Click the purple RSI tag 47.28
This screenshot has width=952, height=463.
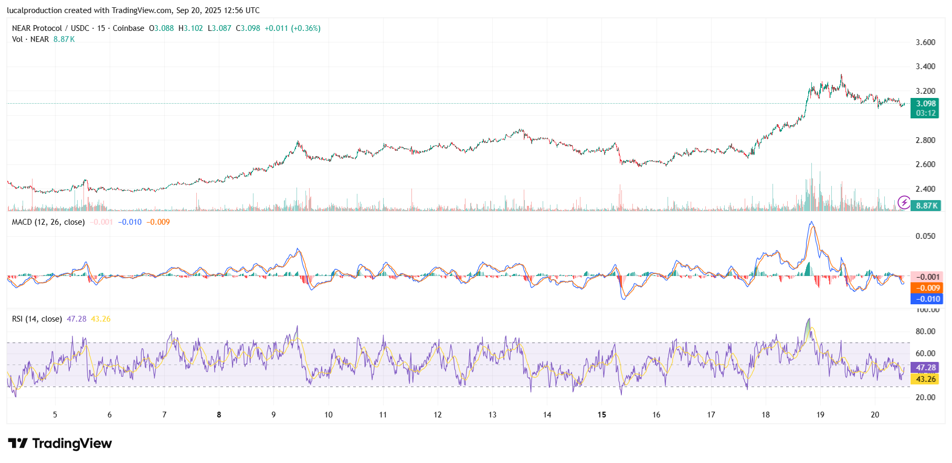click(926, 368)
